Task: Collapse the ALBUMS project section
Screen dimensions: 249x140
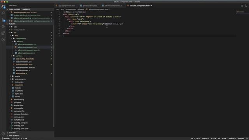Action: (8, 24)
